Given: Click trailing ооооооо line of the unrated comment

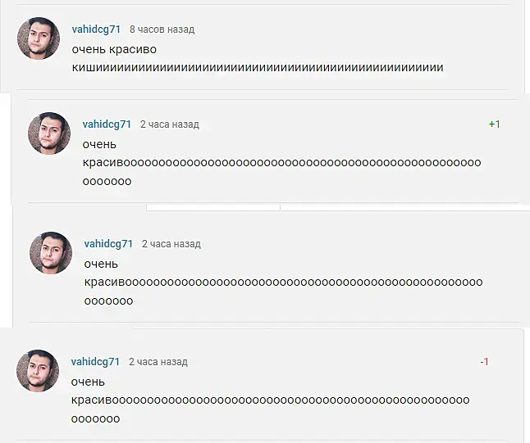Looking at the screenshot, I should pyautogui.click(x=108, y=301).
